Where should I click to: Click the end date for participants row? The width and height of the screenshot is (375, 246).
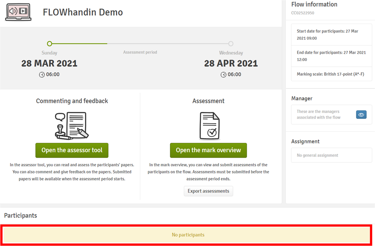331,56
